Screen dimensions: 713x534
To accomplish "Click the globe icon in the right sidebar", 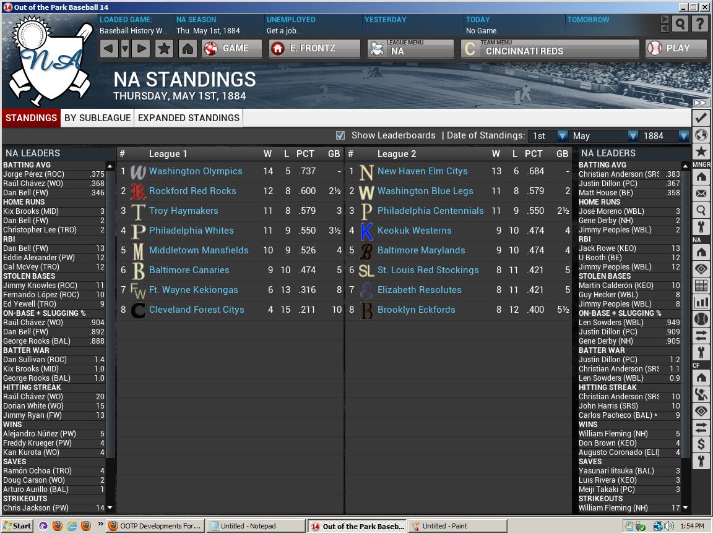I will coord(701,135).
